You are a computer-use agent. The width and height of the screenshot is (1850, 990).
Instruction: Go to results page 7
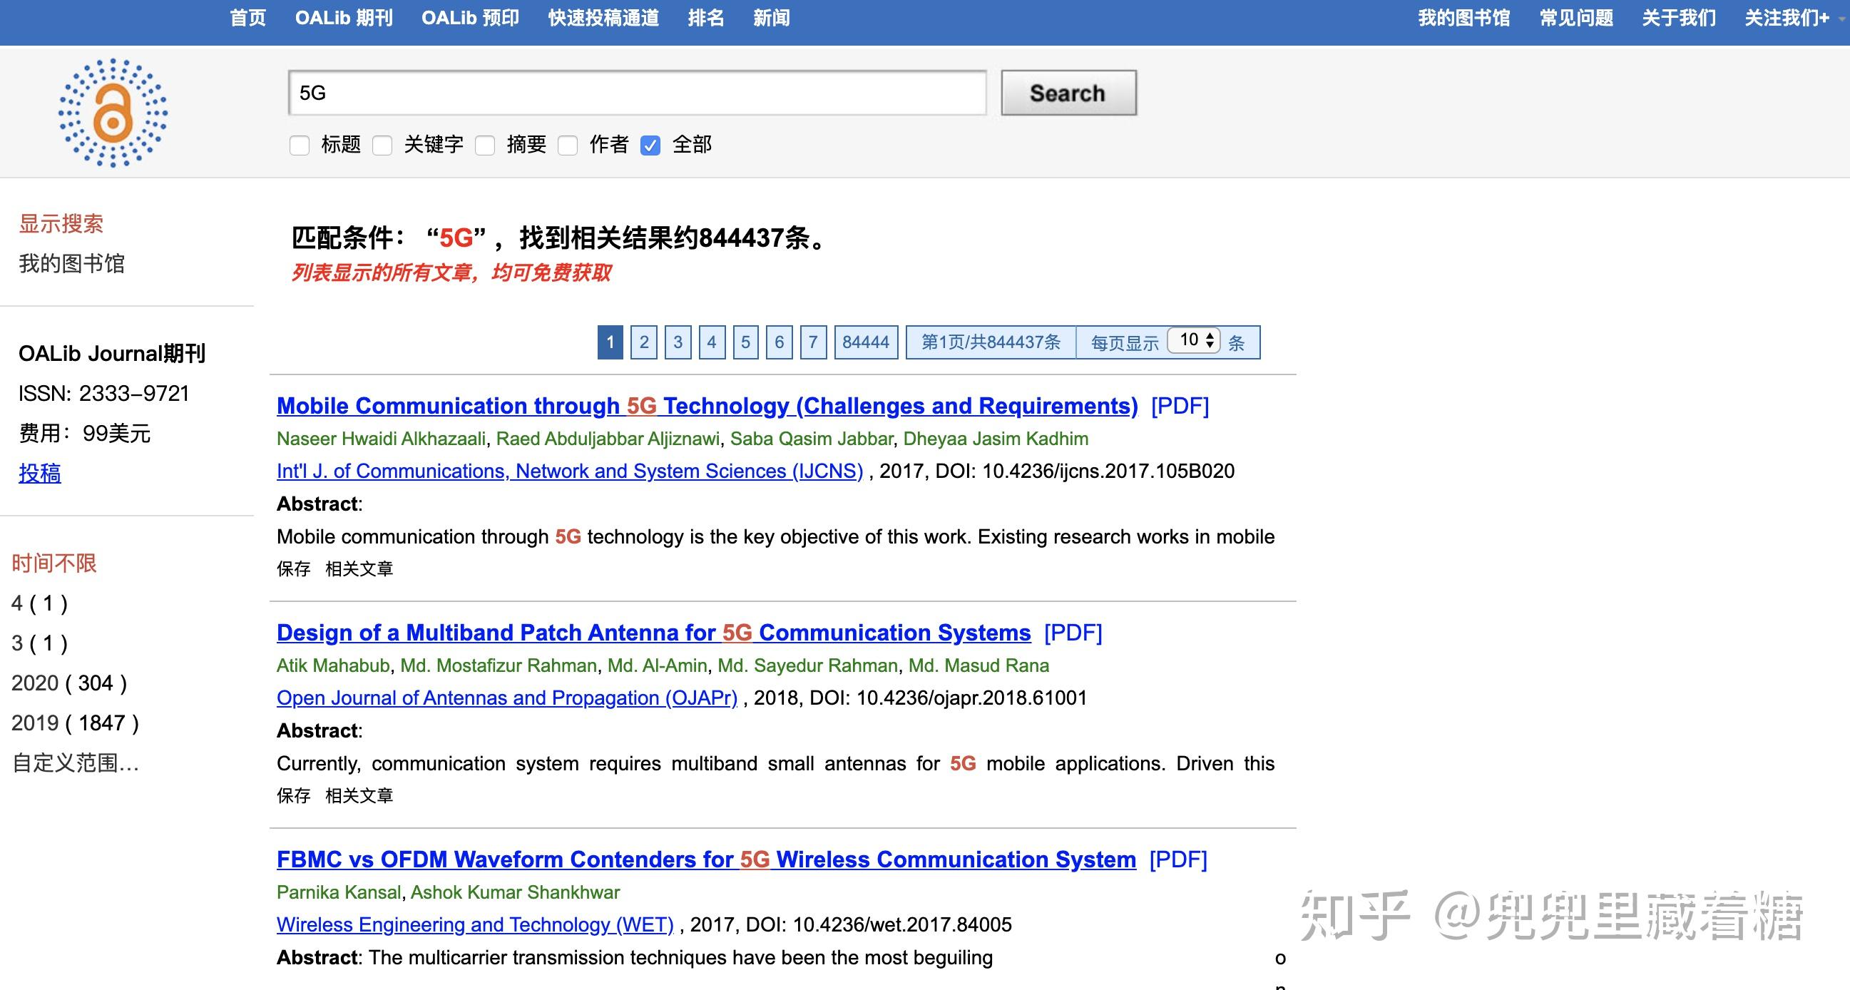(x=813, y=342)
